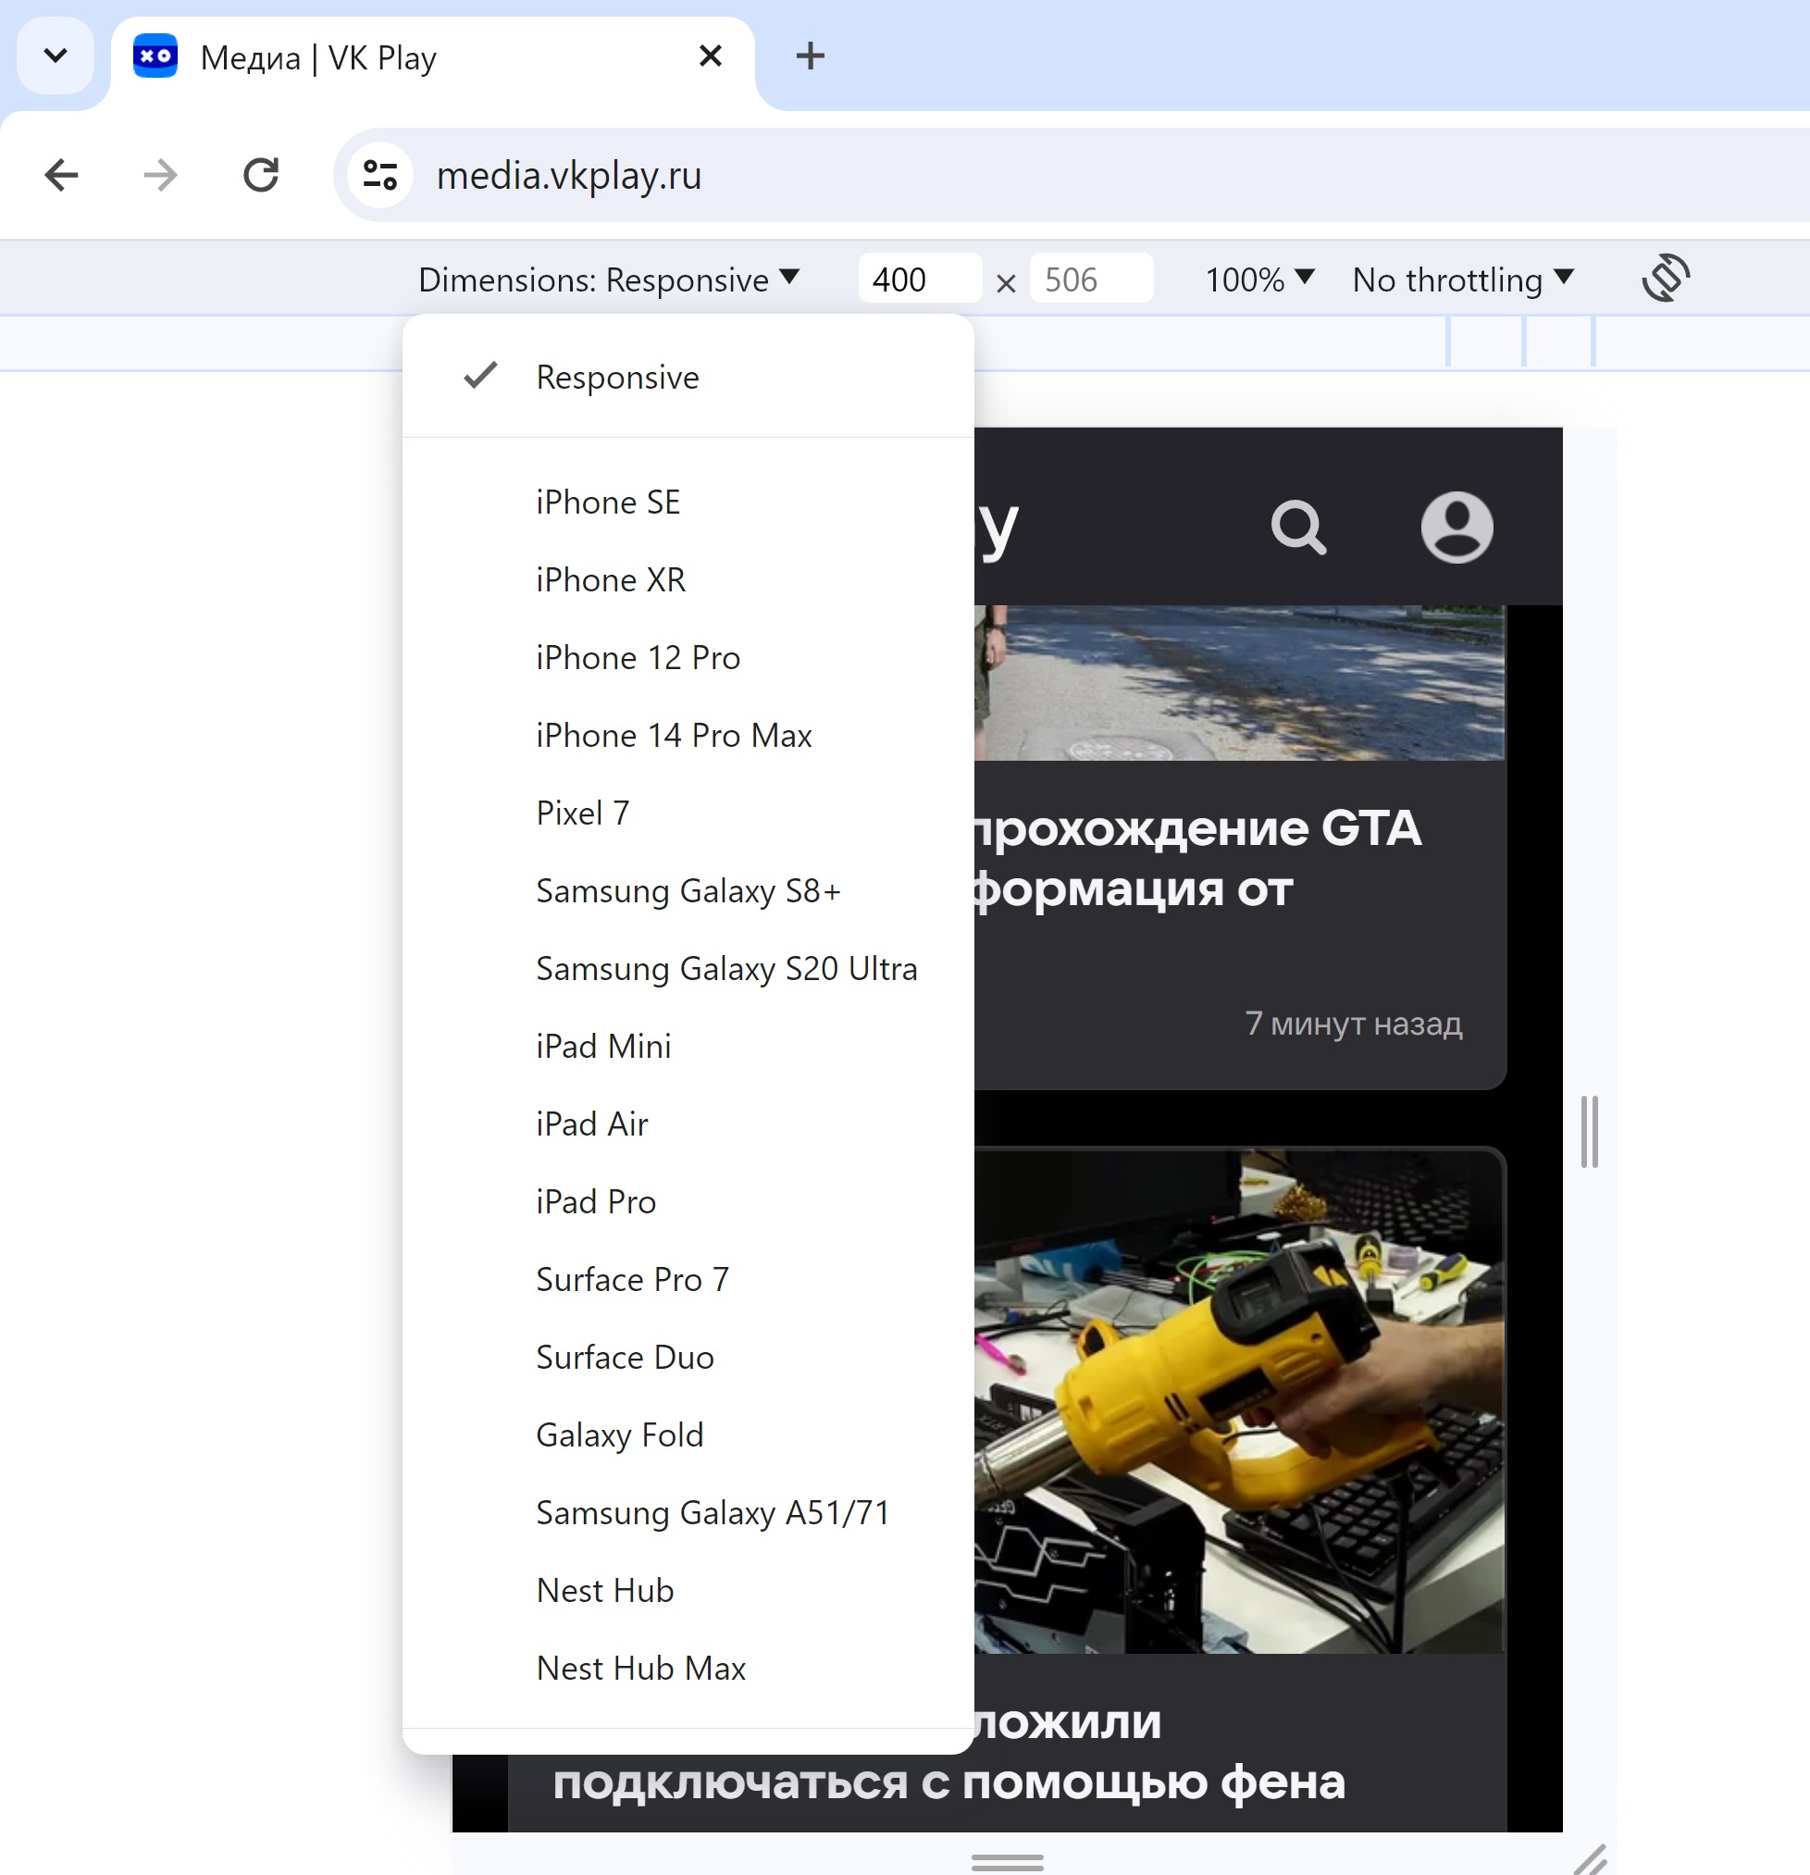This screenshot has height=1875, width=1810.
Task: Click the user profile avatar icon
Action: point(1452,528)
